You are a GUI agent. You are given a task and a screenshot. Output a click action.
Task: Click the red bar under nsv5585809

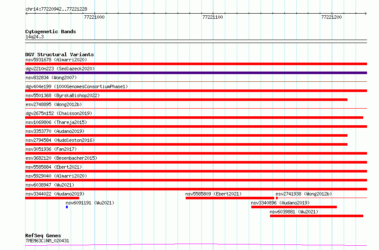pos(230,198)
